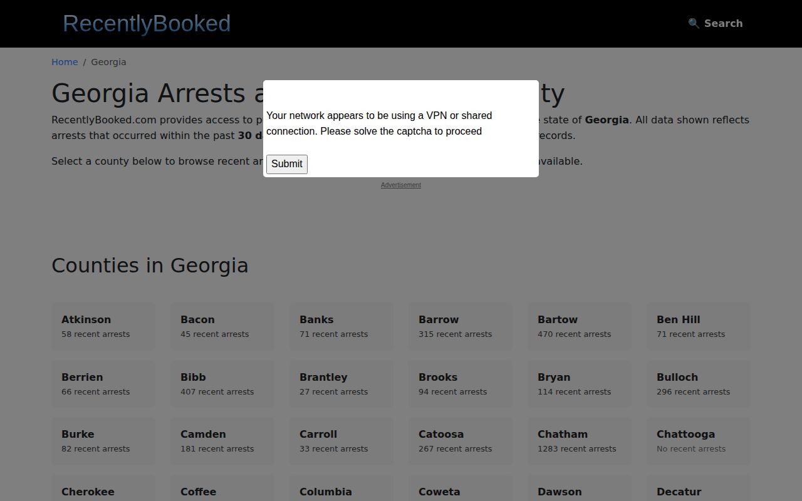View Columbia county card
Viewport: 802px width, 501px height.
[341, 488]
